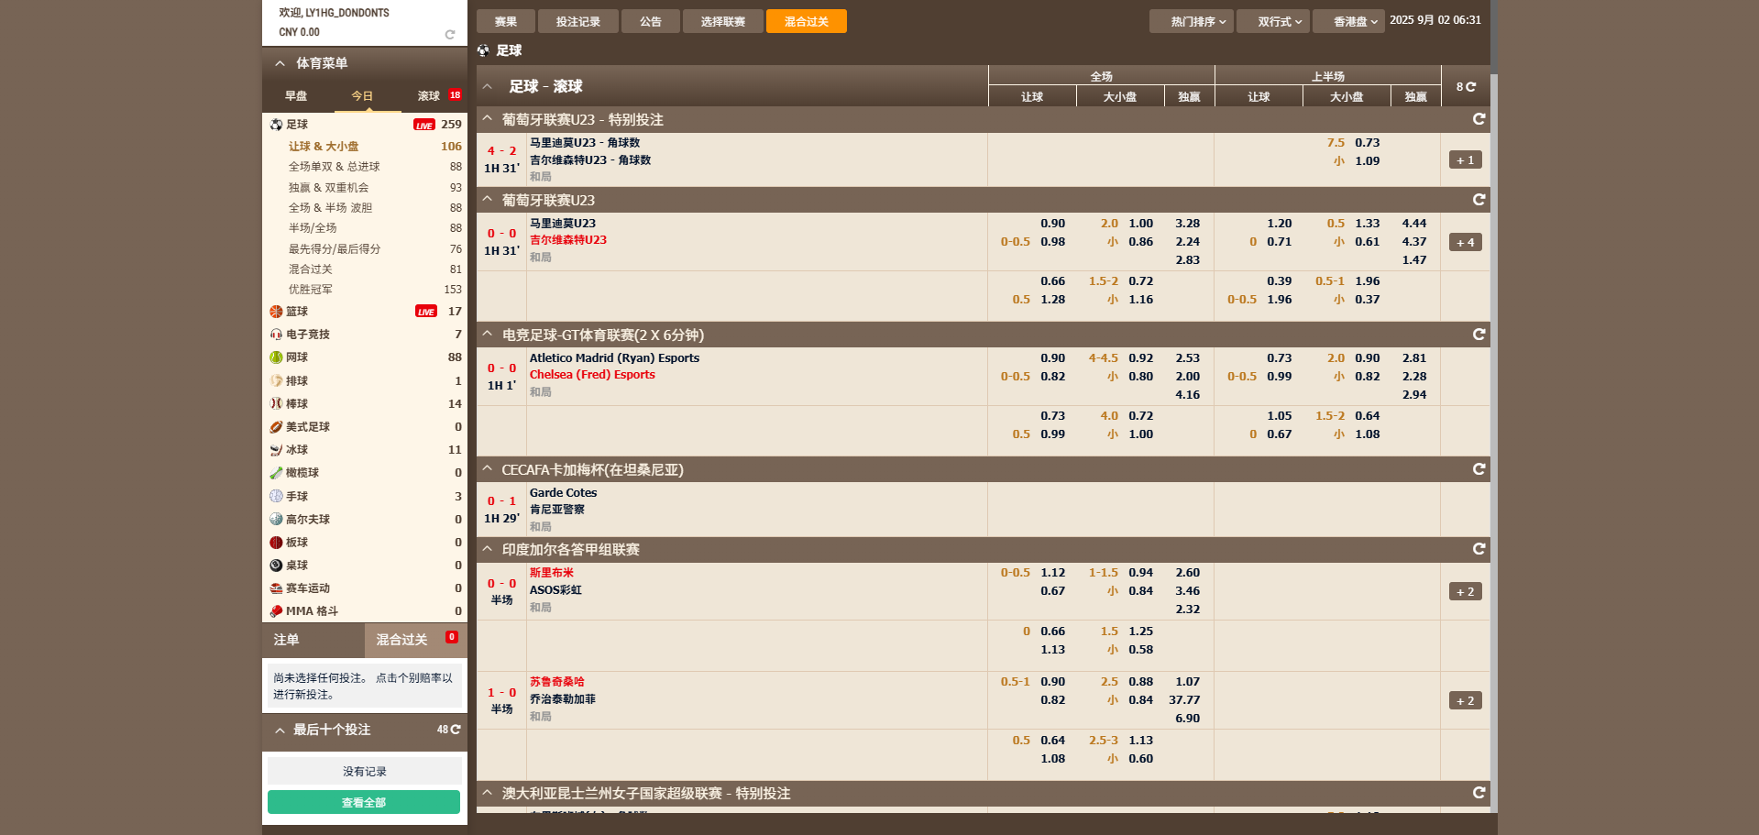The width and height of the screenshot is (1759, 835).
Task: Collapse the 体育菜单 sports menu panel
Action: pyautogui.click(x=280, y=63)
